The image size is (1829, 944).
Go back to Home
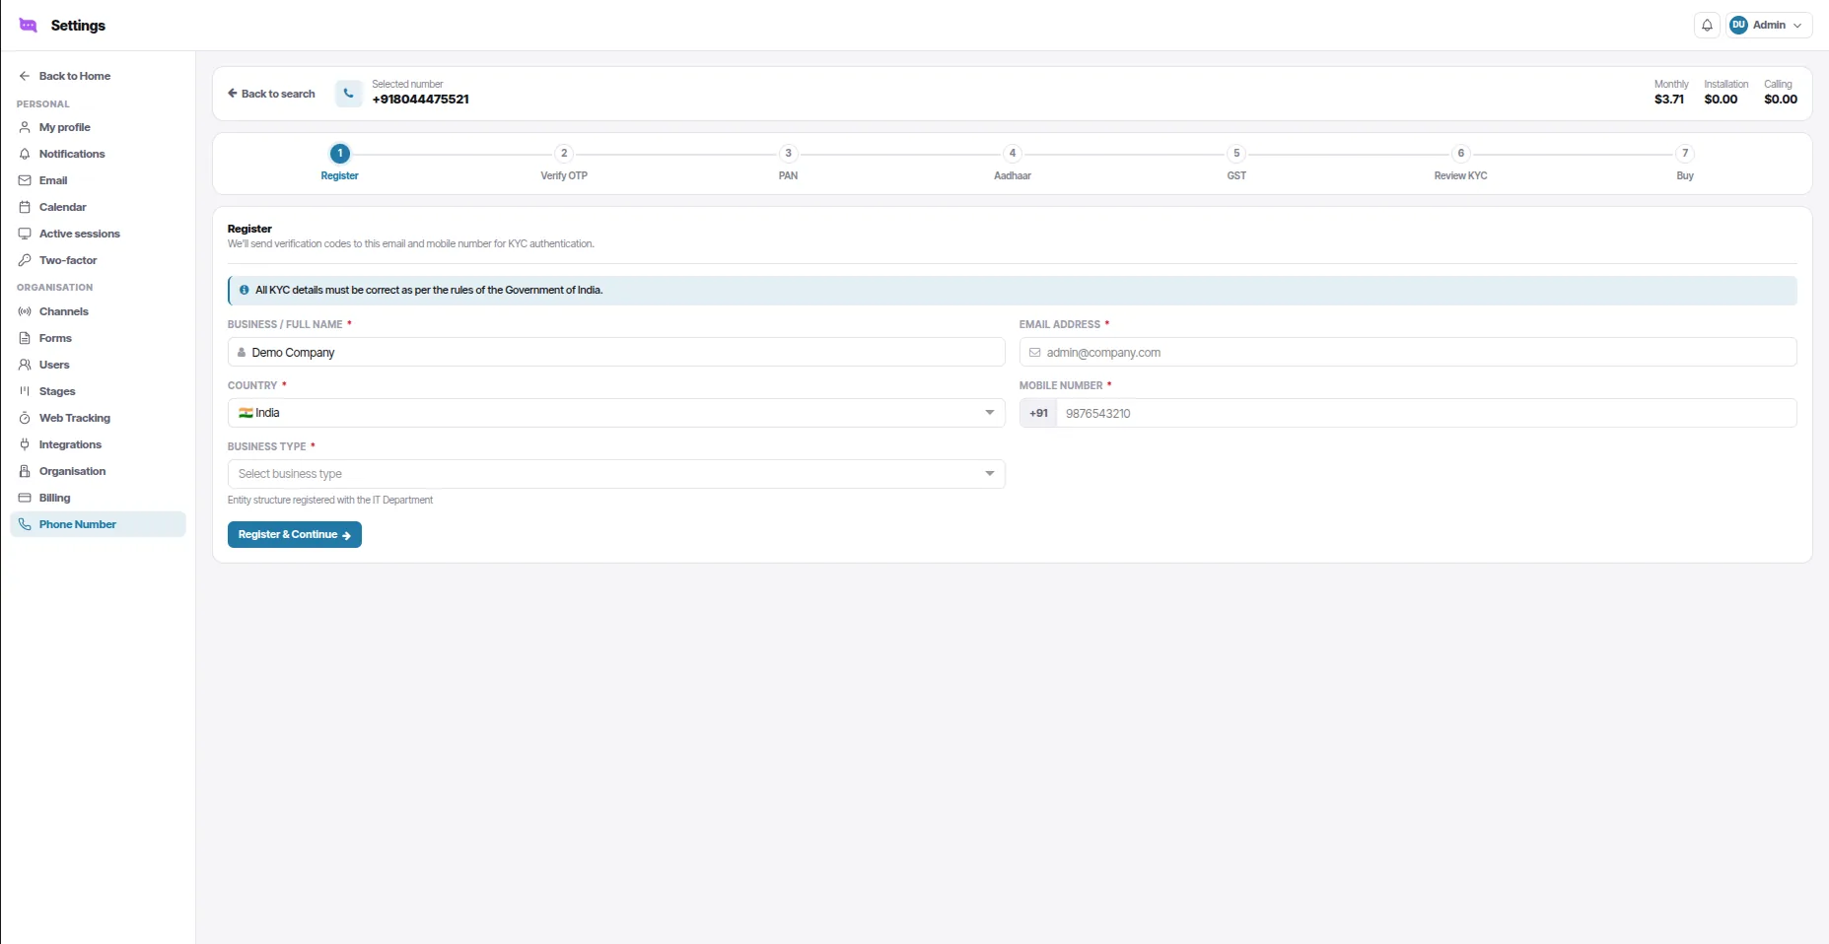(65, 76)
